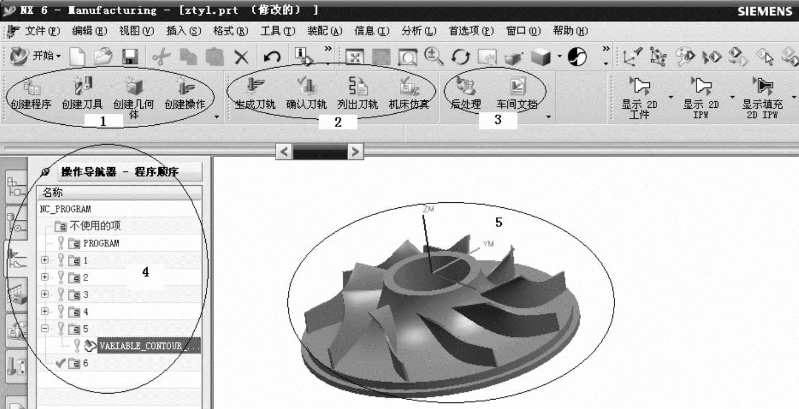Click the 显示填充 2D IPW button
This screenshot has height=409, width=799.
(762, 97)
